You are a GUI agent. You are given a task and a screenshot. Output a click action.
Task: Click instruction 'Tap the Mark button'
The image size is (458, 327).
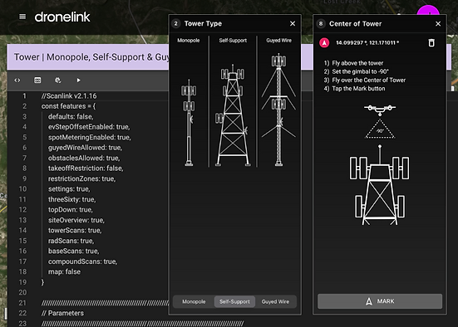coord(358,88)
